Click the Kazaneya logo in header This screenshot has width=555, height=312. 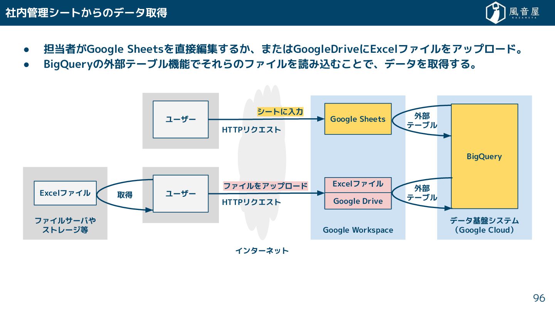(512, 13)
